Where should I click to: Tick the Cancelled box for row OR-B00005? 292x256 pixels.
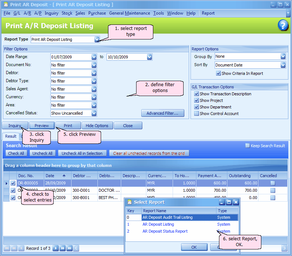(273, 183)
